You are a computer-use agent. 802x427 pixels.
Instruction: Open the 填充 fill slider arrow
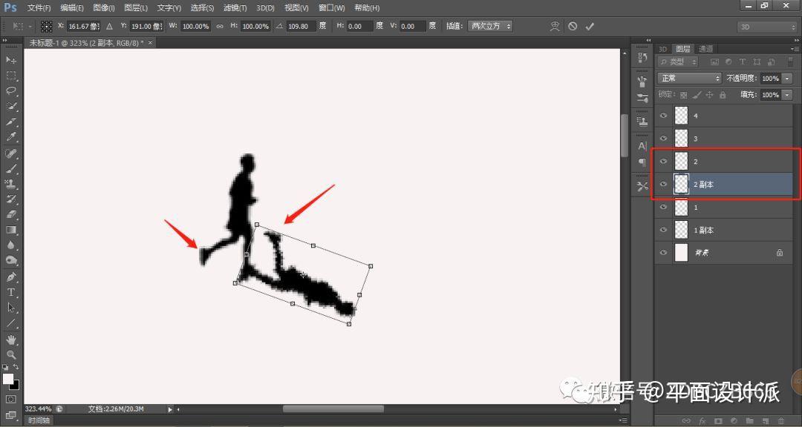(786, 95)
